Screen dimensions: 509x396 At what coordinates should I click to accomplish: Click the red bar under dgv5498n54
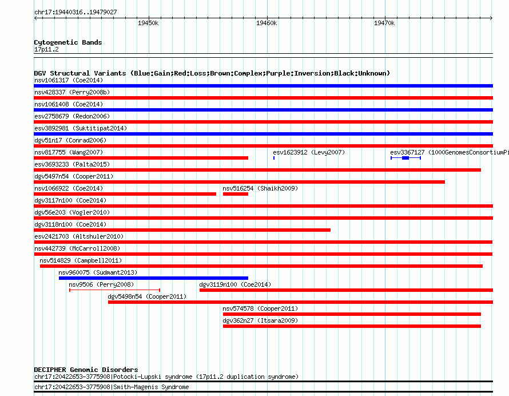pyautogui.click(x=301, y=302)
